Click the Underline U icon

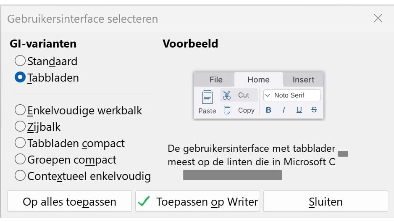[299, 110]
